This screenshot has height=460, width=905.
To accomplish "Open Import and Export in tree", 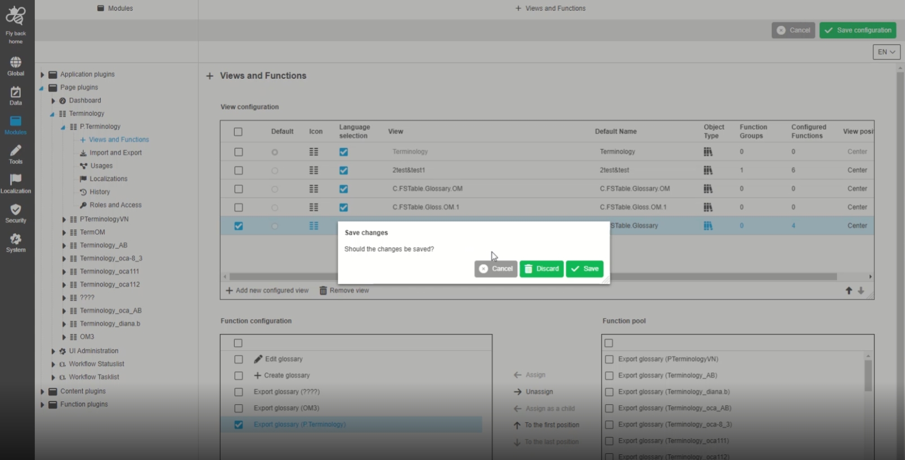I will 115,153.
